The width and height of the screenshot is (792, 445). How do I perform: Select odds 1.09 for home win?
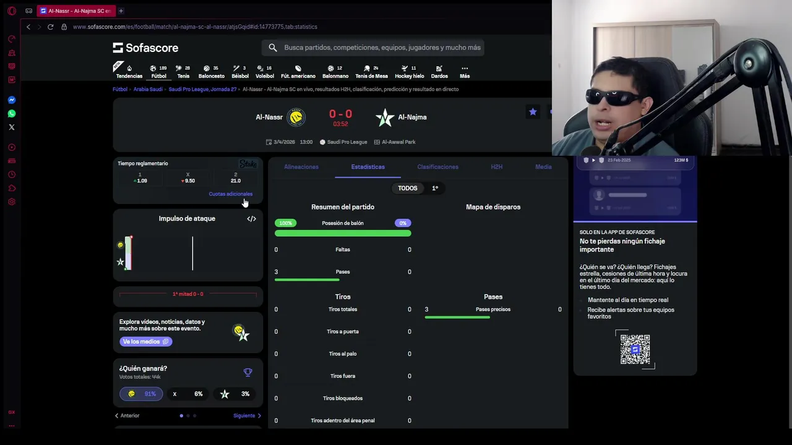(140, 177)
